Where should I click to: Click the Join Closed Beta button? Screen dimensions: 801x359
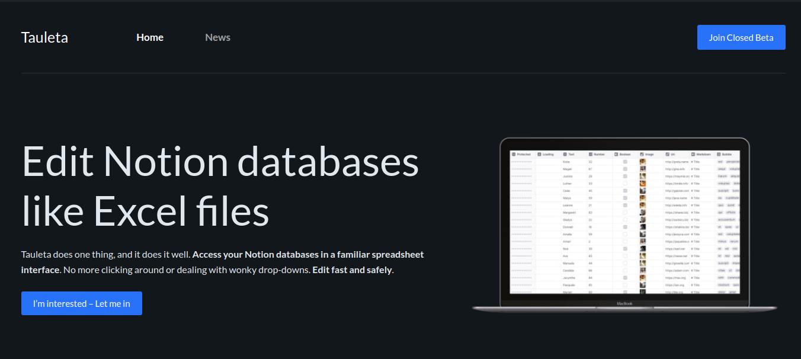741,37
